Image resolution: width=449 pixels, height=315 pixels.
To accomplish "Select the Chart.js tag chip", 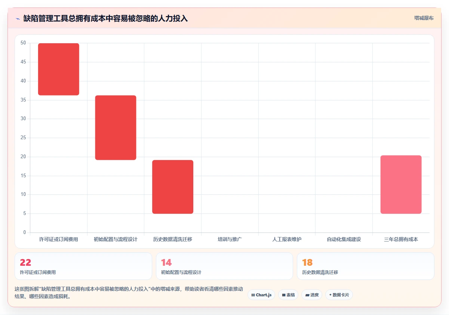I will [261, 295].
